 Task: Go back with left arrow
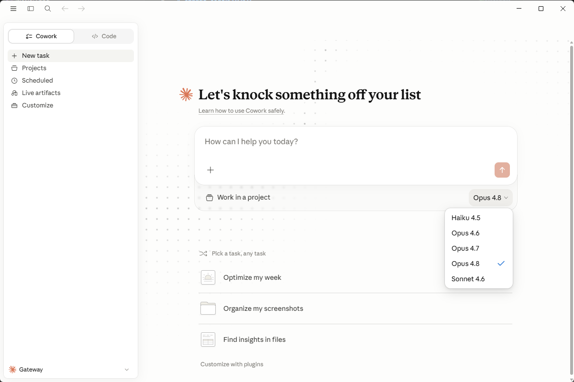[65, 9]
